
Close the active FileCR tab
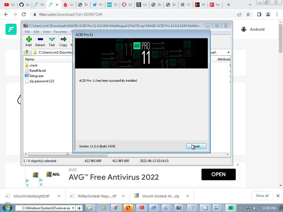coord(57,5)
